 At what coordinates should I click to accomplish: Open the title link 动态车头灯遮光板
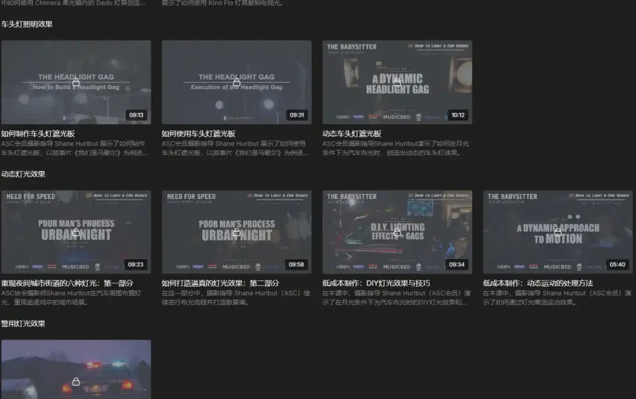click(352, 133)
